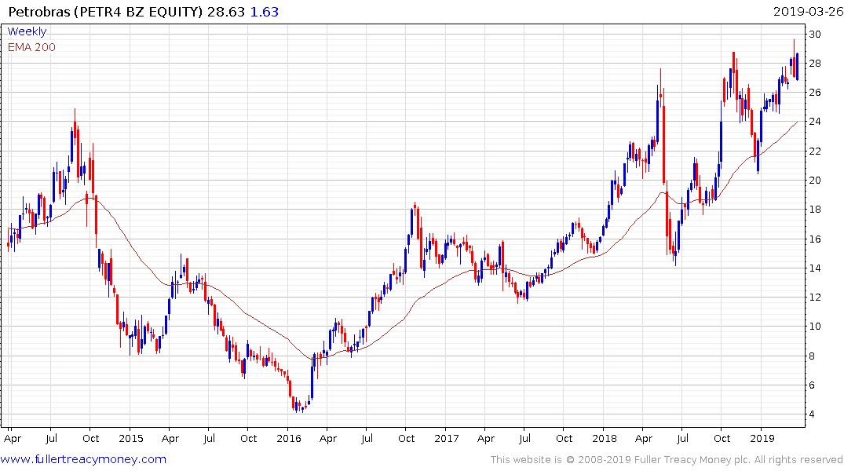Click the 22 label on price axis

[815, 152]
